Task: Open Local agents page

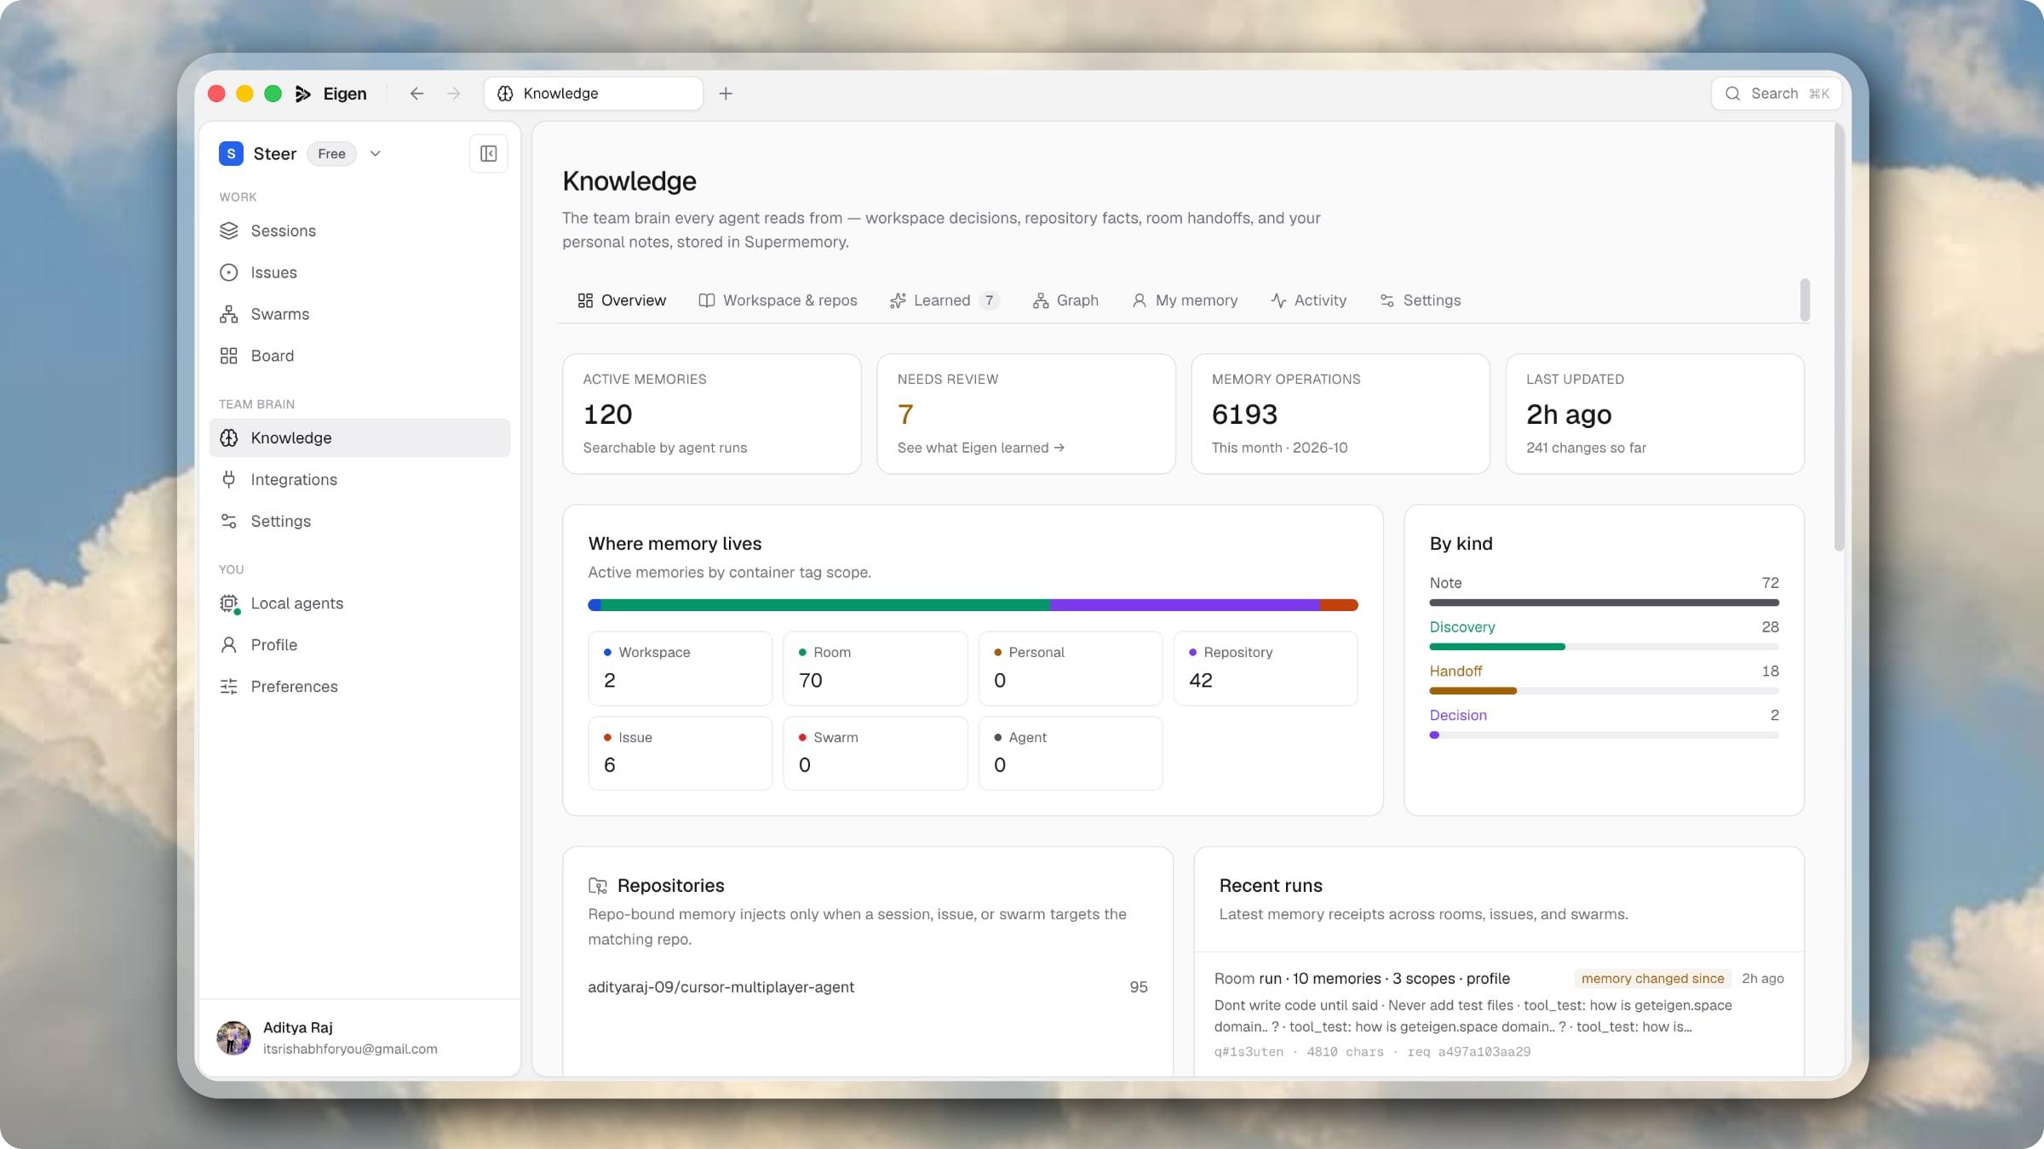Action: [359, 603]
